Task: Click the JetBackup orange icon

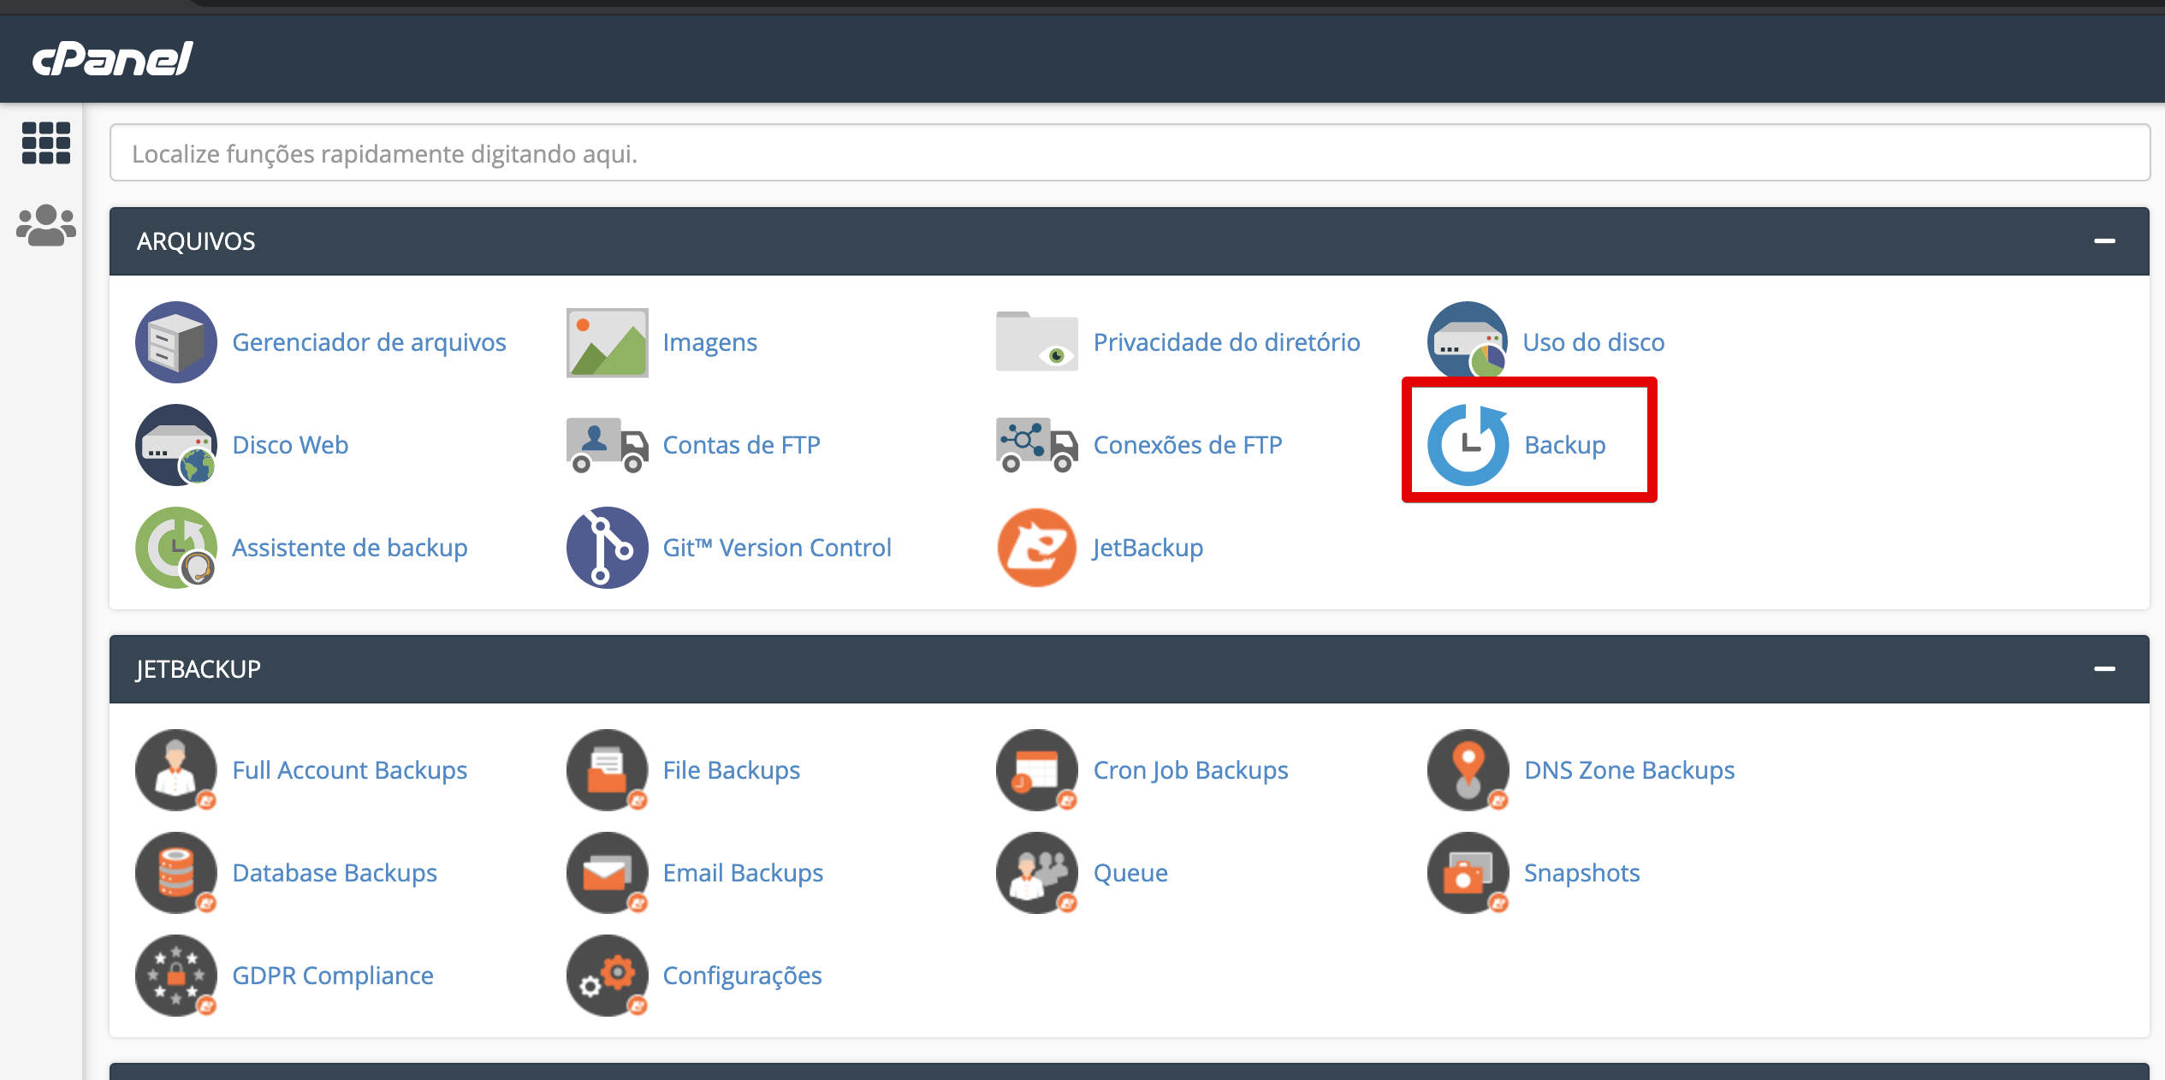Action: [1036, 548]
